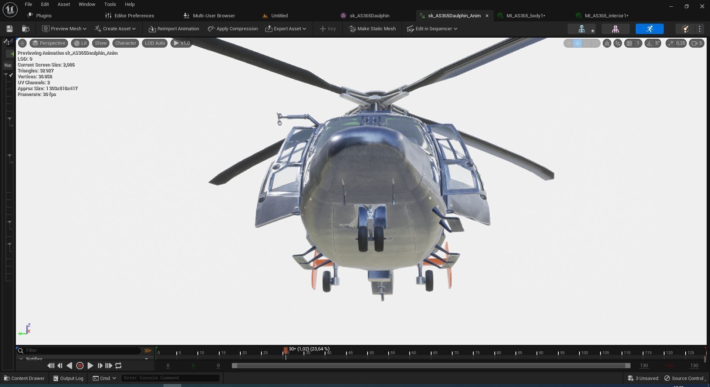This screenshot has width=710, height=387.
Task: Toggle surface snapping icon
Action: pyautogui.click(x=618, y=43)
